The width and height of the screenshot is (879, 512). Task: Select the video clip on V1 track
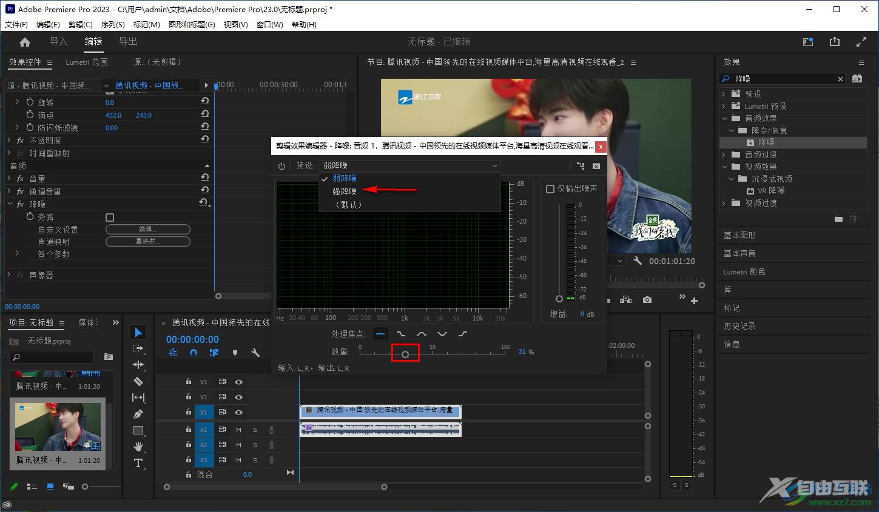pos(380,411)
